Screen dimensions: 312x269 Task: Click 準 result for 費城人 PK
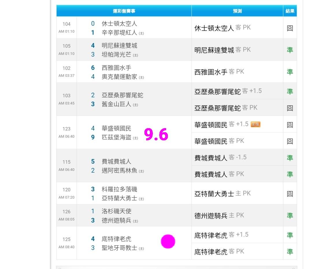pyautogui.click(x=290, y=174)
